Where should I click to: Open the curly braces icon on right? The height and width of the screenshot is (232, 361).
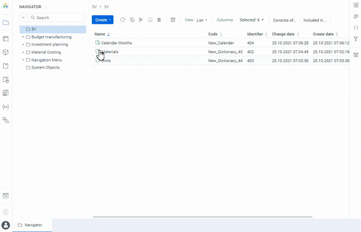point(356,28)
